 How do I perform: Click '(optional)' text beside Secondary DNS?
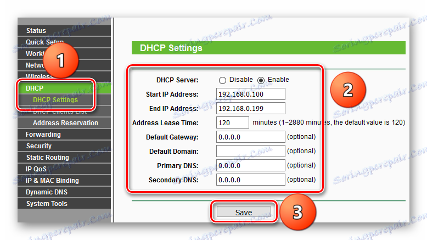(301, 180)
